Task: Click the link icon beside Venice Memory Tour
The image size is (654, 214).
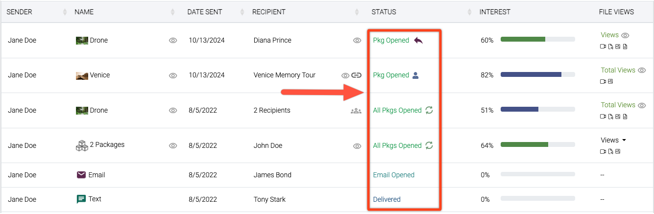Action: 357,75
